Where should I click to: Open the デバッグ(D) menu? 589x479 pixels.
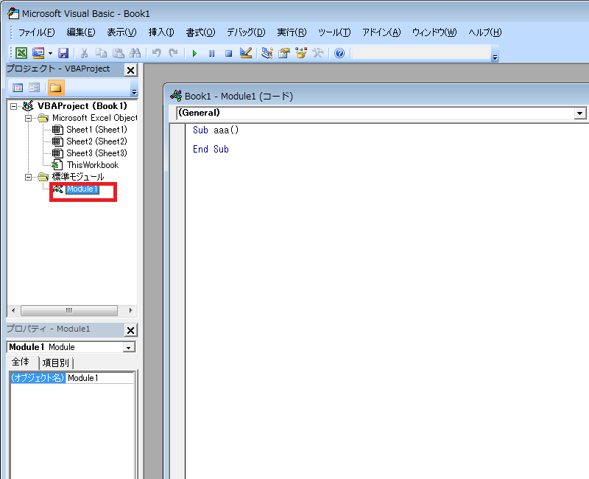click(246, 32)
